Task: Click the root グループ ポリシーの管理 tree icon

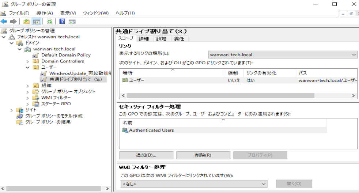Action: [x=4, y=31]
